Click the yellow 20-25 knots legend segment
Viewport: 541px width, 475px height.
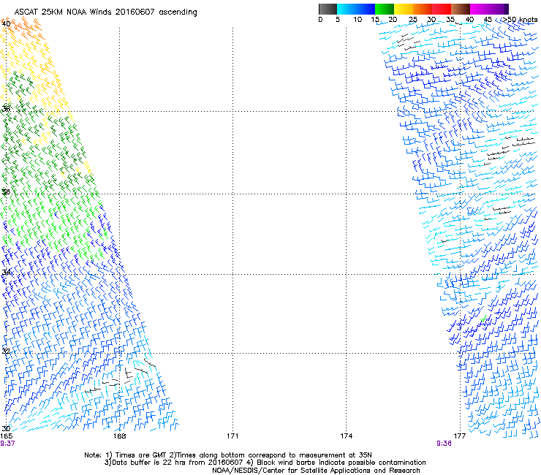point(404,9)
